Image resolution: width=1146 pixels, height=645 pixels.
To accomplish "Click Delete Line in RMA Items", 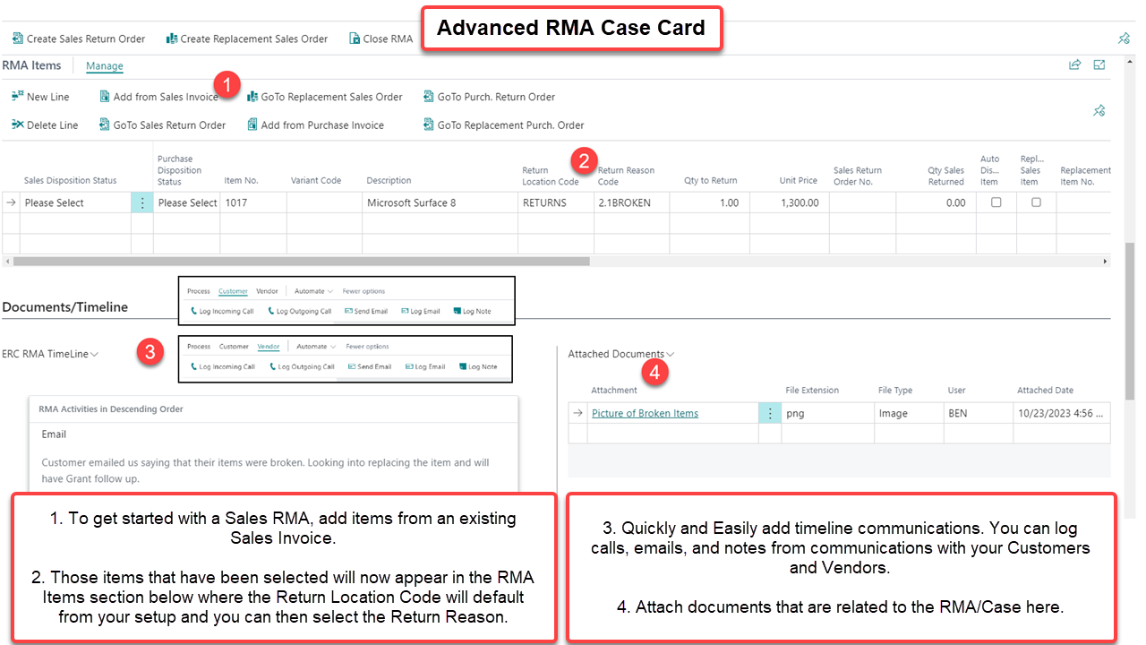I will point(45,125).
